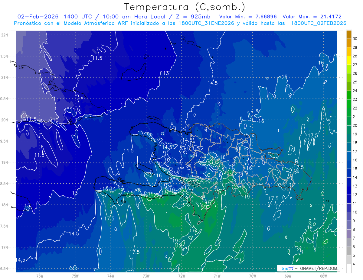363x280 pixels.
Task: Pick the purple legend swatch between 7 and 8
Action: click(349, 234)
